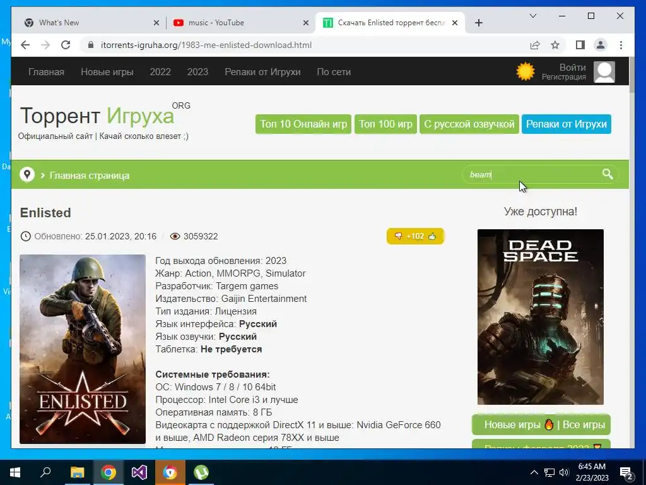The height and width of the screenshot is (485, 646).
Task: Toggle the sun theme switch icon
Action: (x=526, y=72)
